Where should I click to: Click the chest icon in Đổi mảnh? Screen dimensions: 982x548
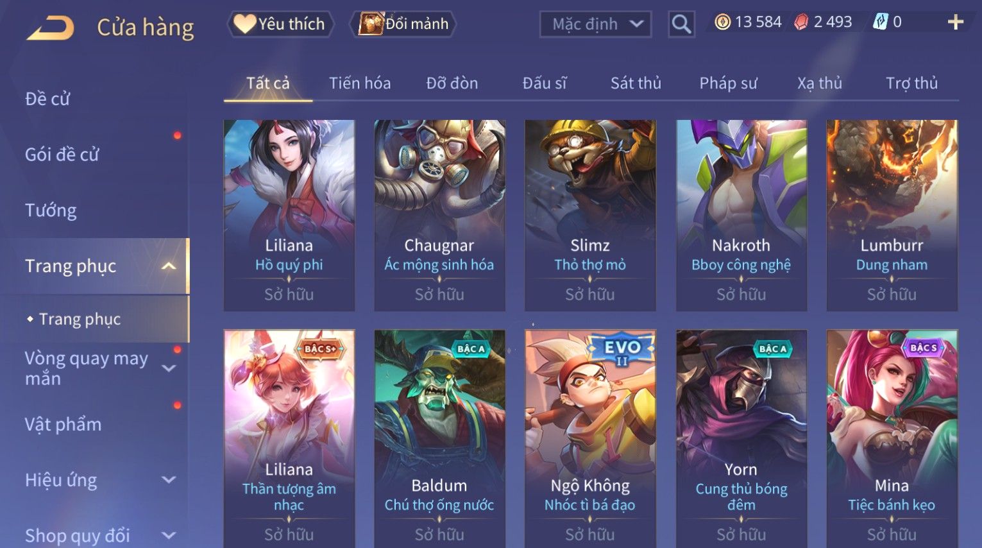pos(371,24)
